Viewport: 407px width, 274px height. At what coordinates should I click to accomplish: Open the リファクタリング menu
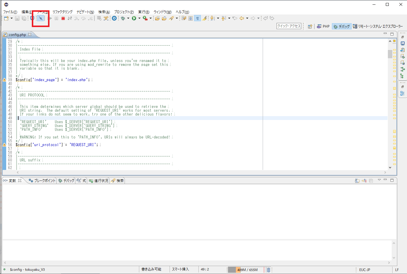point(62,12)
